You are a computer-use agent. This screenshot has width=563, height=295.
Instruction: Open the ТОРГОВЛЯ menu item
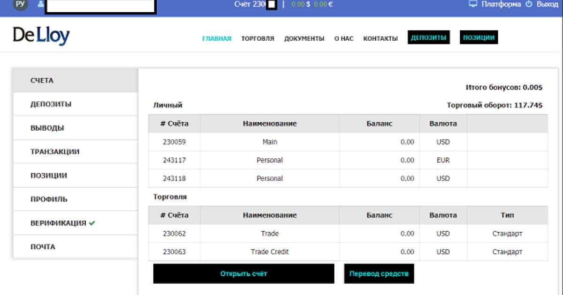(258, 38)
